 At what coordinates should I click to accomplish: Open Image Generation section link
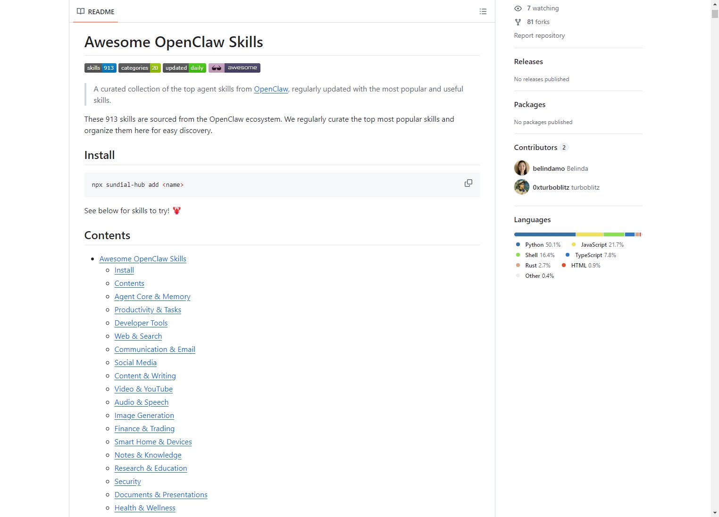pos(144,416)
